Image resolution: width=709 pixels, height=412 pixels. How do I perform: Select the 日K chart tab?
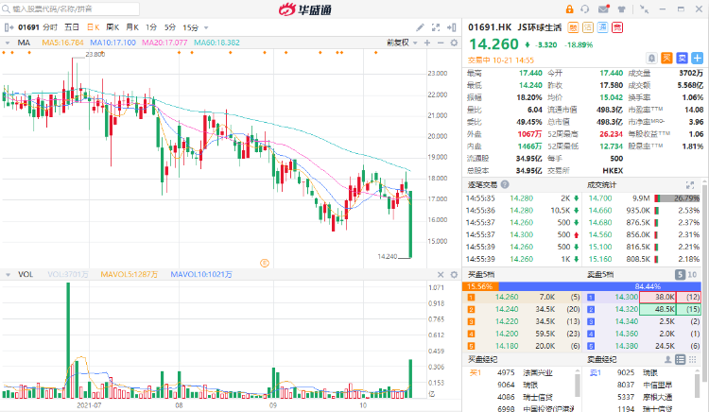94,27
